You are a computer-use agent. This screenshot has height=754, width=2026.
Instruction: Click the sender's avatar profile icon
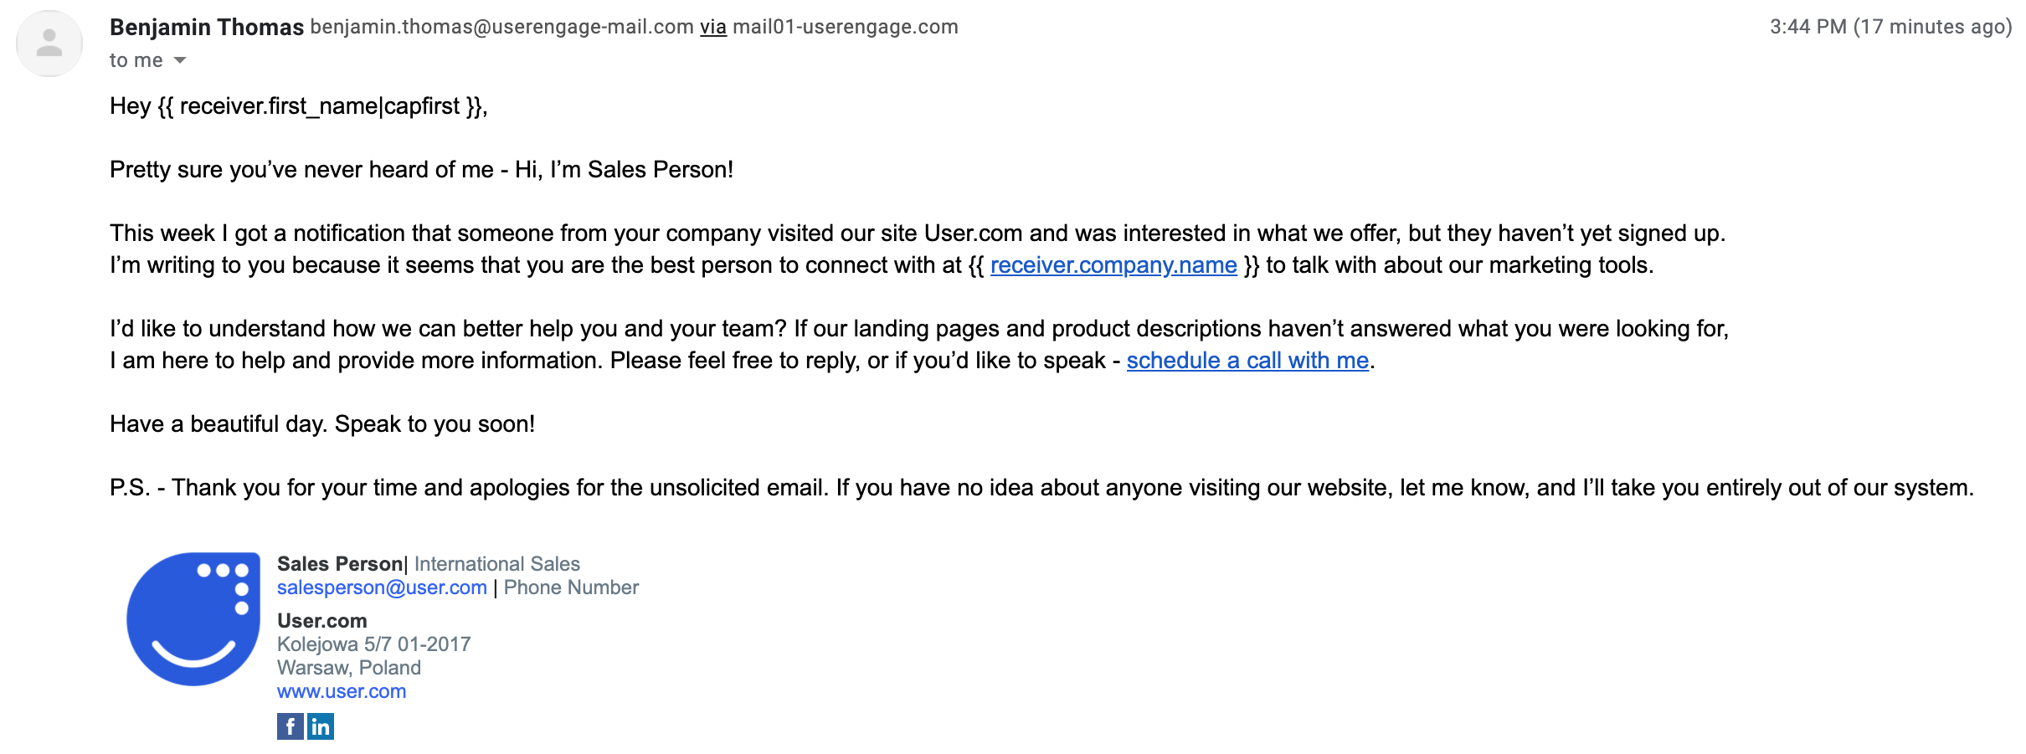point(49,44)
